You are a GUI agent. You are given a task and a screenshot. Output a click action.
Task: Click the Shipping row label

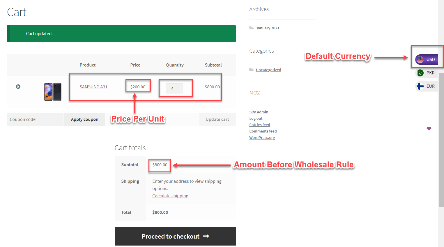(x=130, y=181)
